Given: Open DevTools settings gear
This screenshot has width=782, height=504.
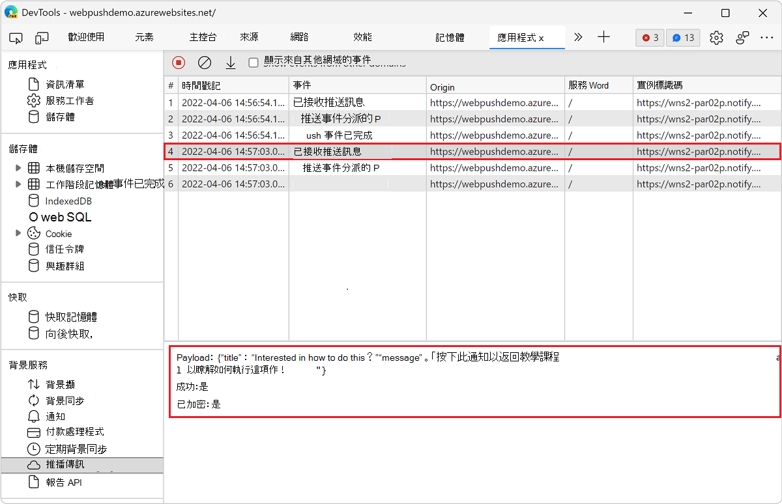Looking at the screenshot, I should 716,38.
